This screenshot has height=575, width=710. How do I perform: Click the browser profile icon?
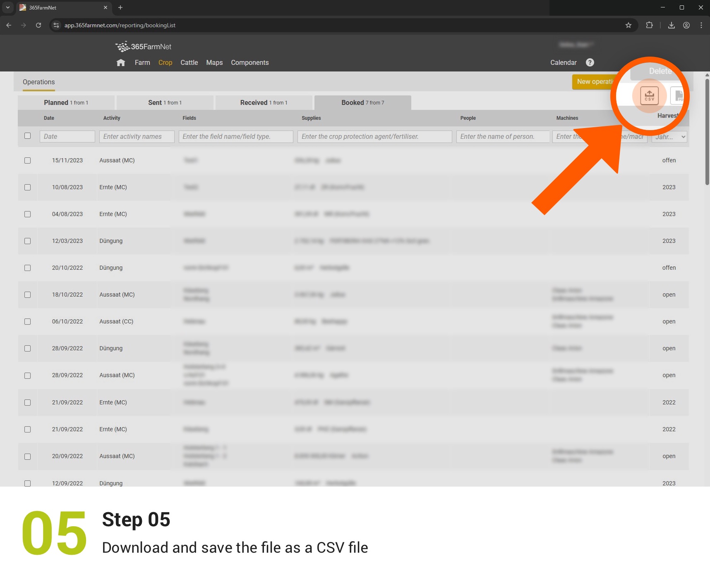pos(686,25)
